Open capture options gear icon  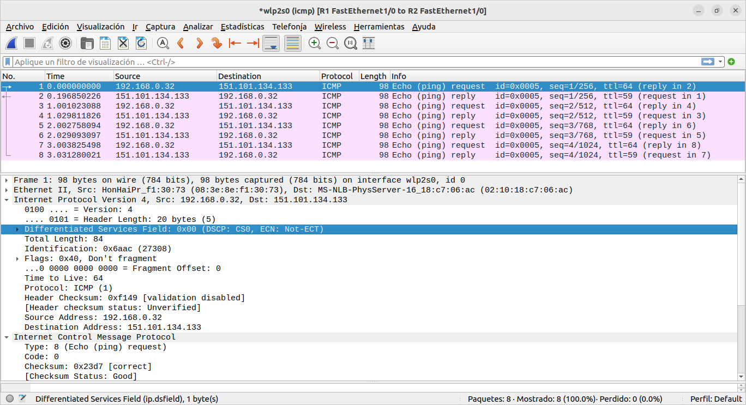pos(65,43)
